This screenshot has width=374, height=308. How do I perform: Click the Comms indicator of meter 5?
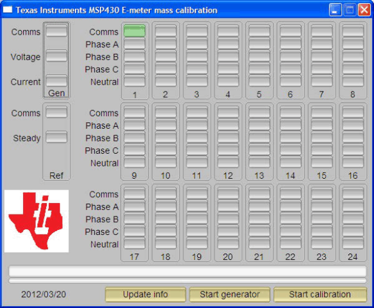pyautogui.click(x=259, y=31)
